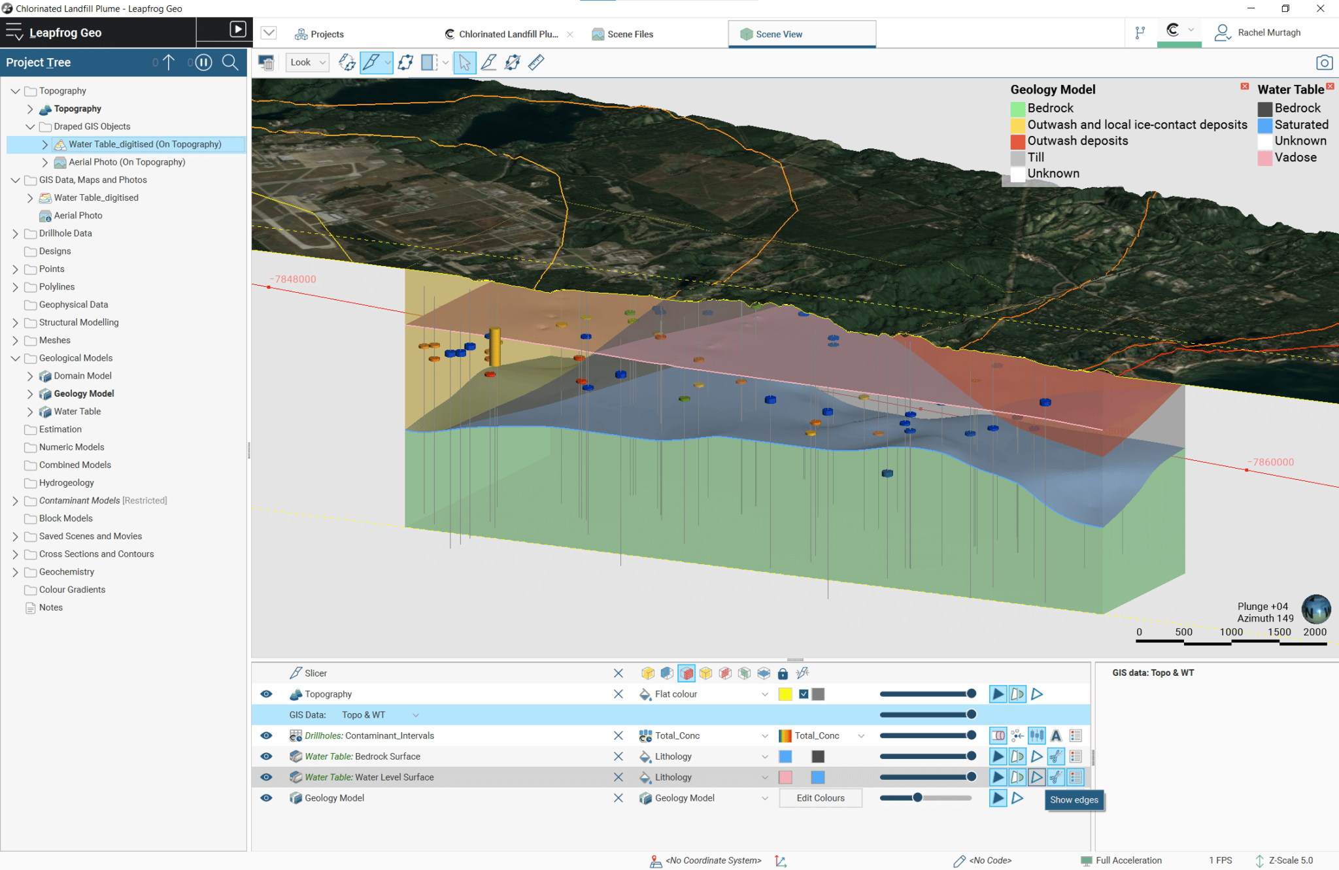
Task: Hide the Water Level Surface layer
Action: (266, 777)
